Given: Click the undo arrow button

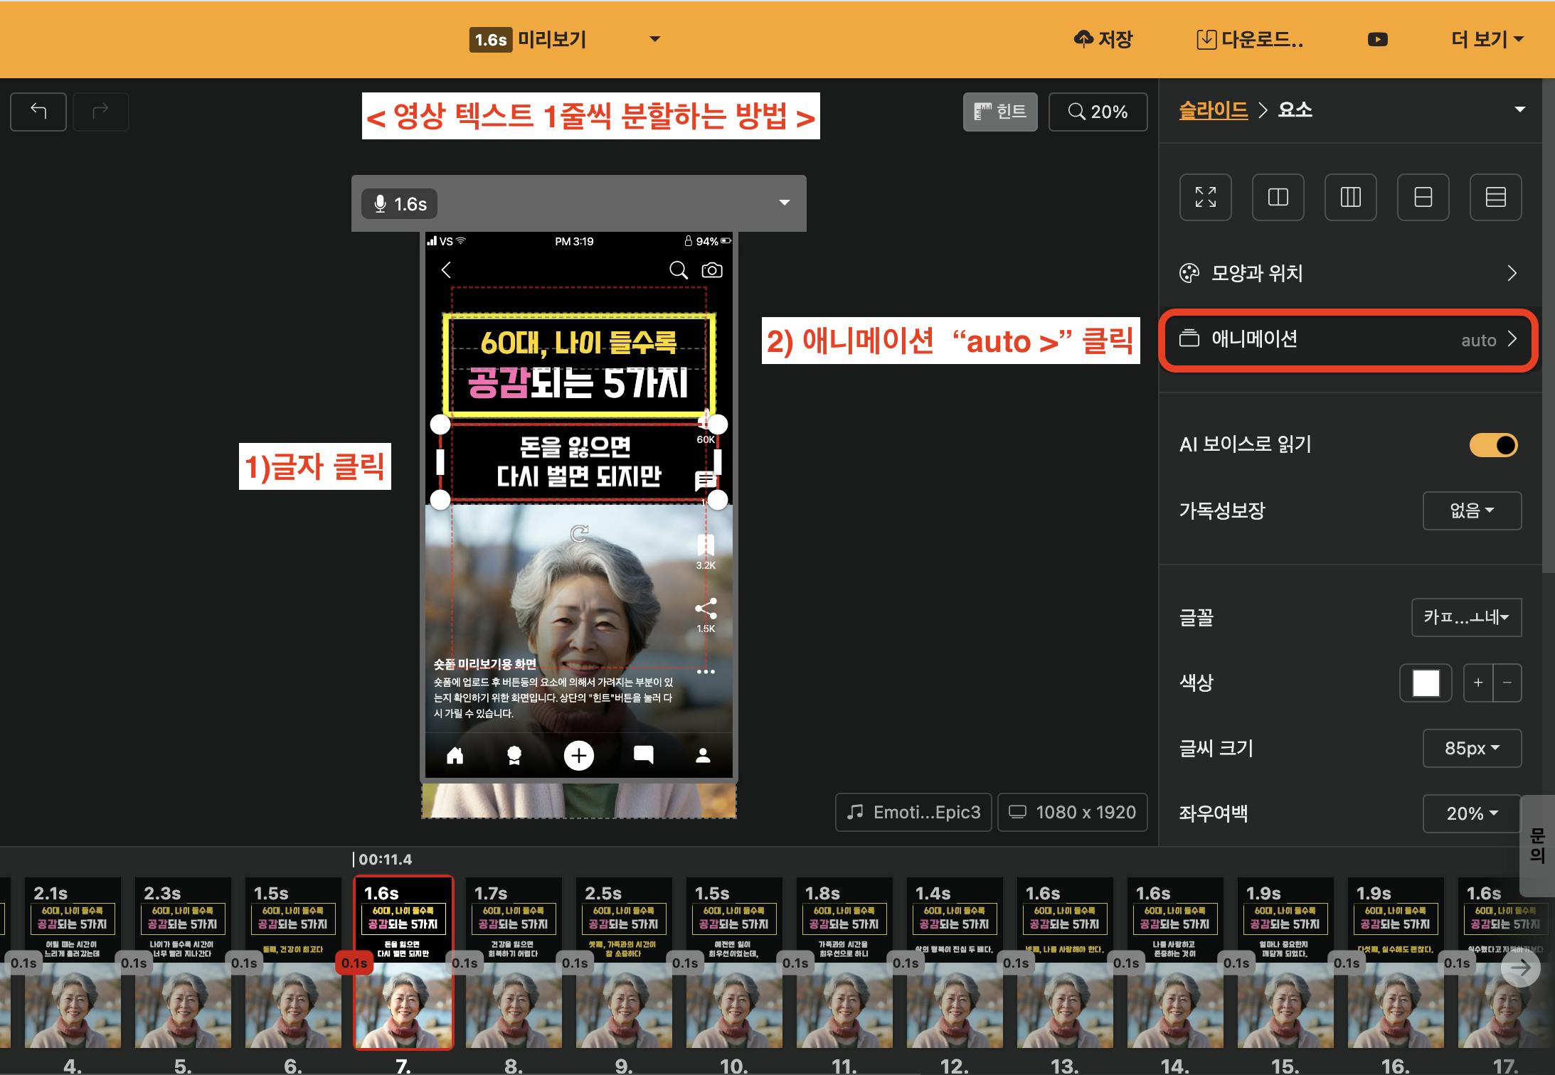Looking at the screenshot, I should click(38, 112).
